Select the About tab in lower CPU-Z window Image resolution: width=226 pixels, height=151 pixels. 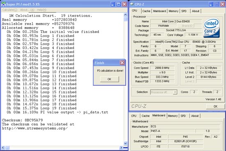[x=195, y=116]
